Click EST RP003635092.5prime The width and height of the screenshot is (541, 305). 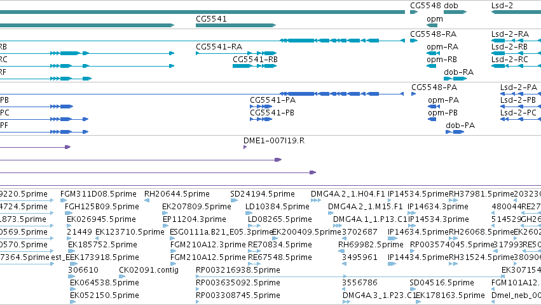click(x=238, y=283)
